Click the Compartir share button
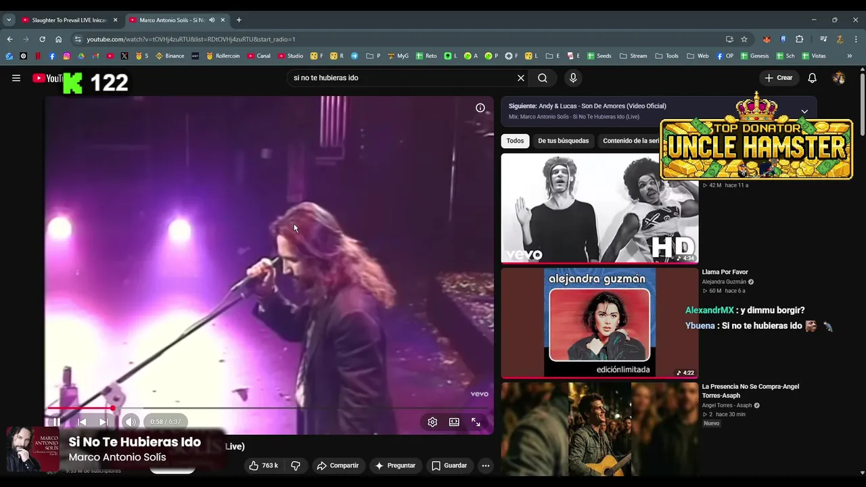This screenshot has width=866, height=487. coord(338,465)
